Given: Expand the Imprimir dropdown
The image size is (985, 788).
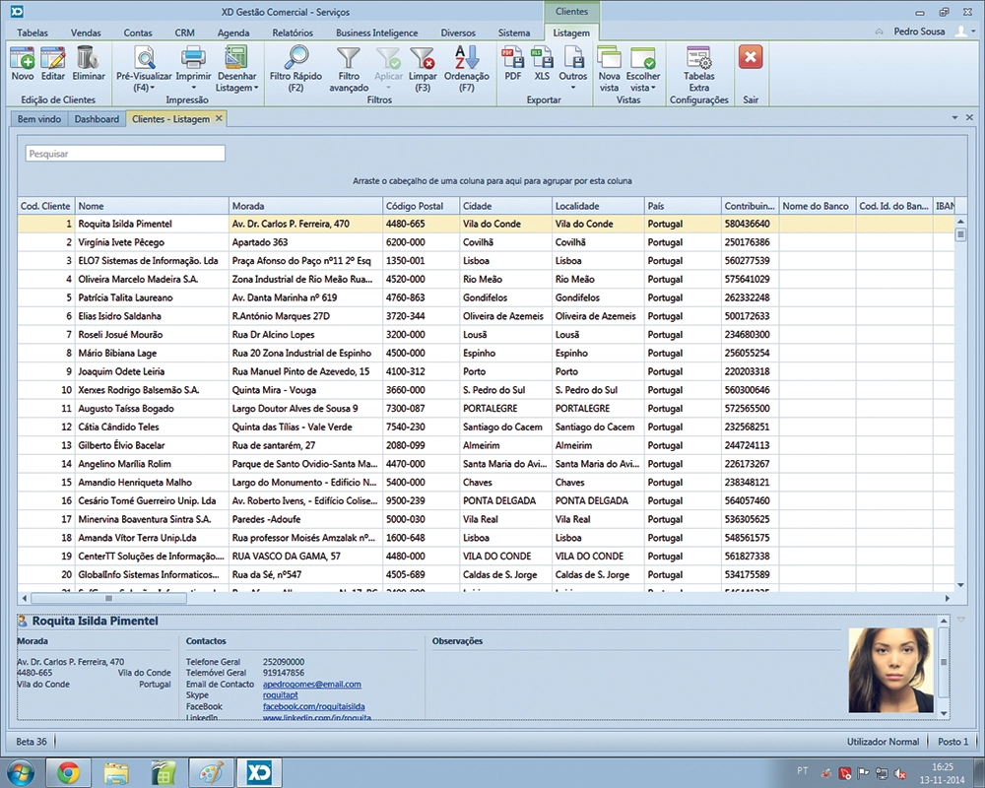Looking at the screenshot, I should click(193, 88).
